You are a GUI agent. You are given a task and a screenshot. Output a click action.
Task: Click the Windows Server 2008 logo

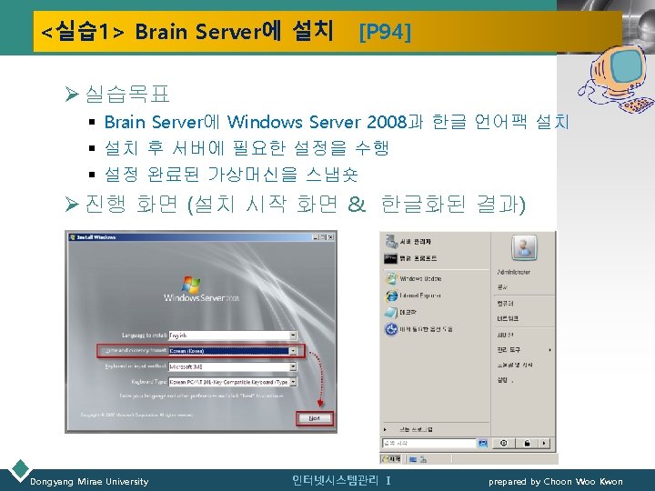(x=201, y=289)
